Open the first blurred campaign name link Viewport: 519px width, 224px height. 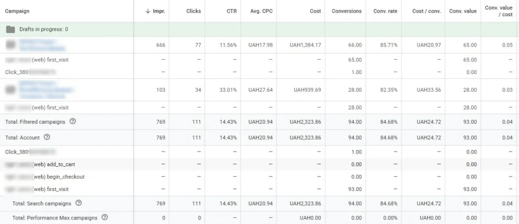click(x=43, y=45)
